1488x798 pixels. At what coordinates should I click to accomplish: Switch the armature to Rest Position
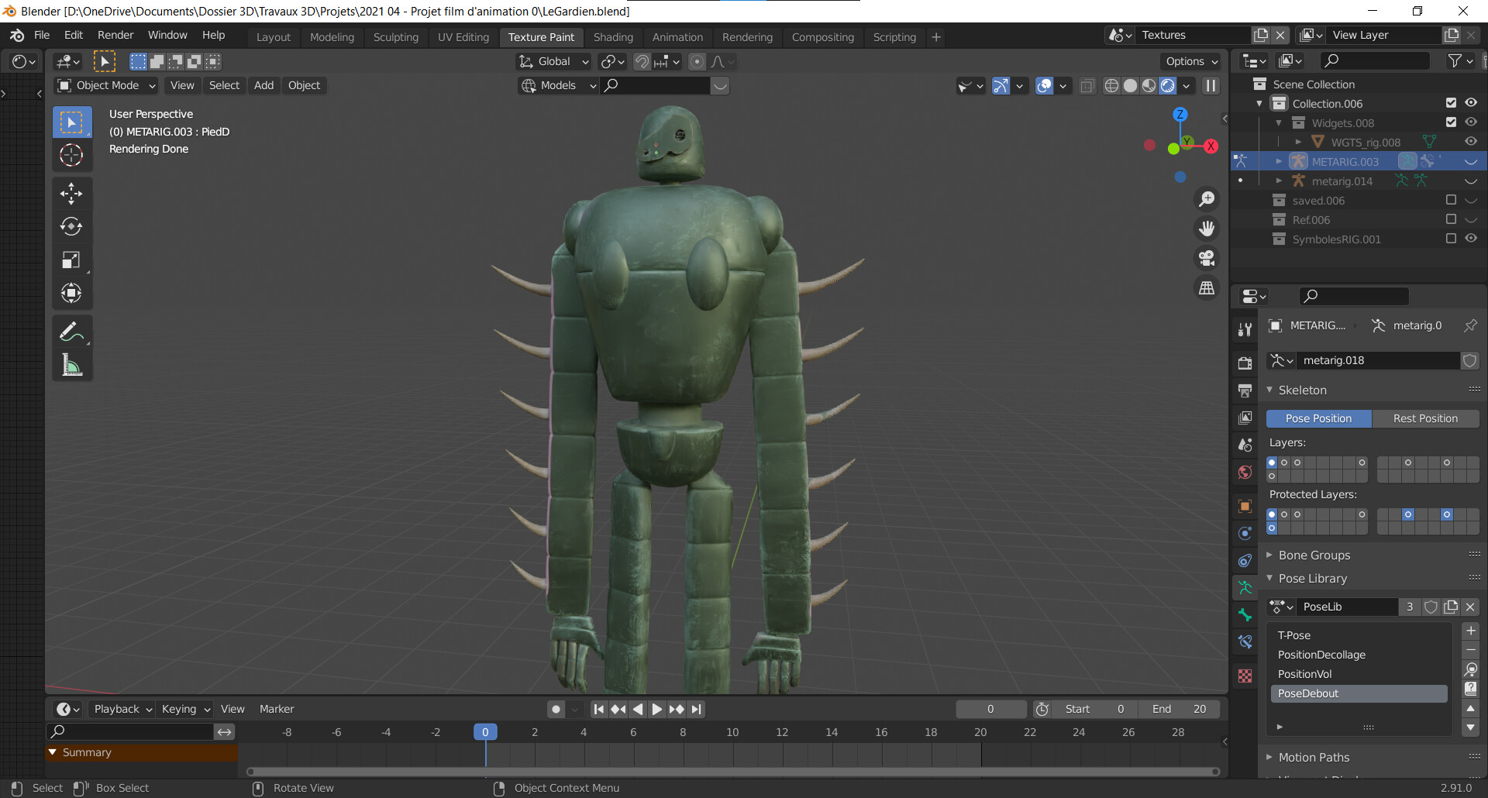(1425, 418)
